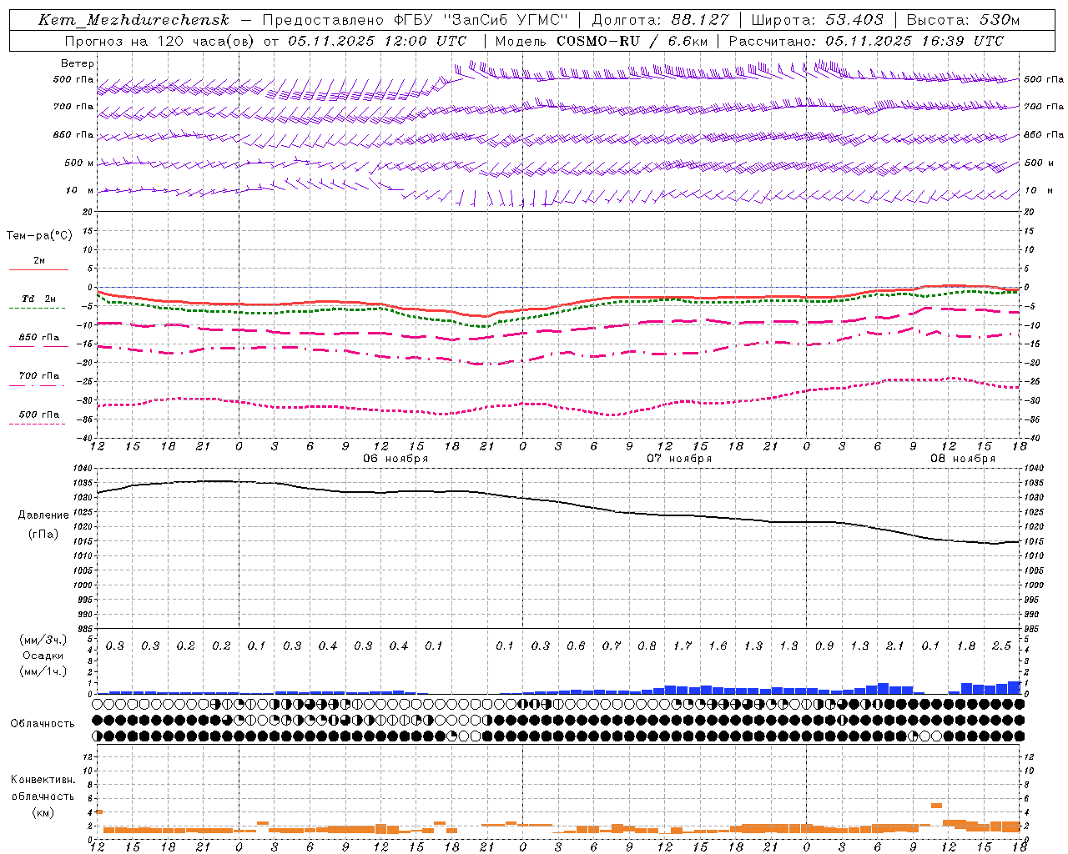Click the '(мм/1ч.)' hourly precipitation label

[43, 671]
